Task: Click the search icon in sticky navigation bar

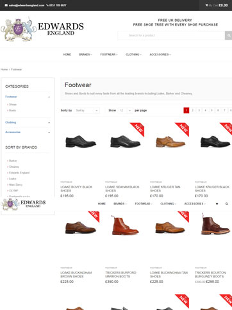Action: [x=227, y=204]
